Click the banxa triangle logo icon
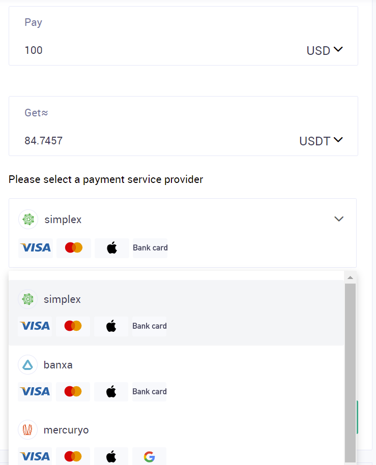The width and height of the screenshot is (376, 465). click(x=27, y=365)
